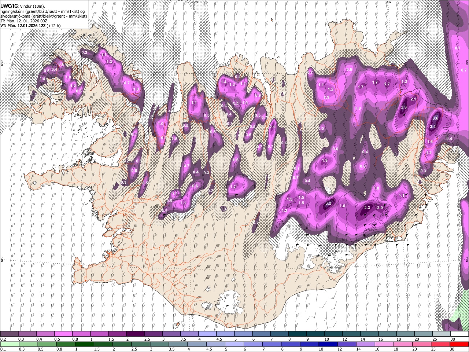This screenshot has height=352, width=469.
Task: Click the lower legend swatch between 0.1 and 0.3
Action: [x=10, y=344]
